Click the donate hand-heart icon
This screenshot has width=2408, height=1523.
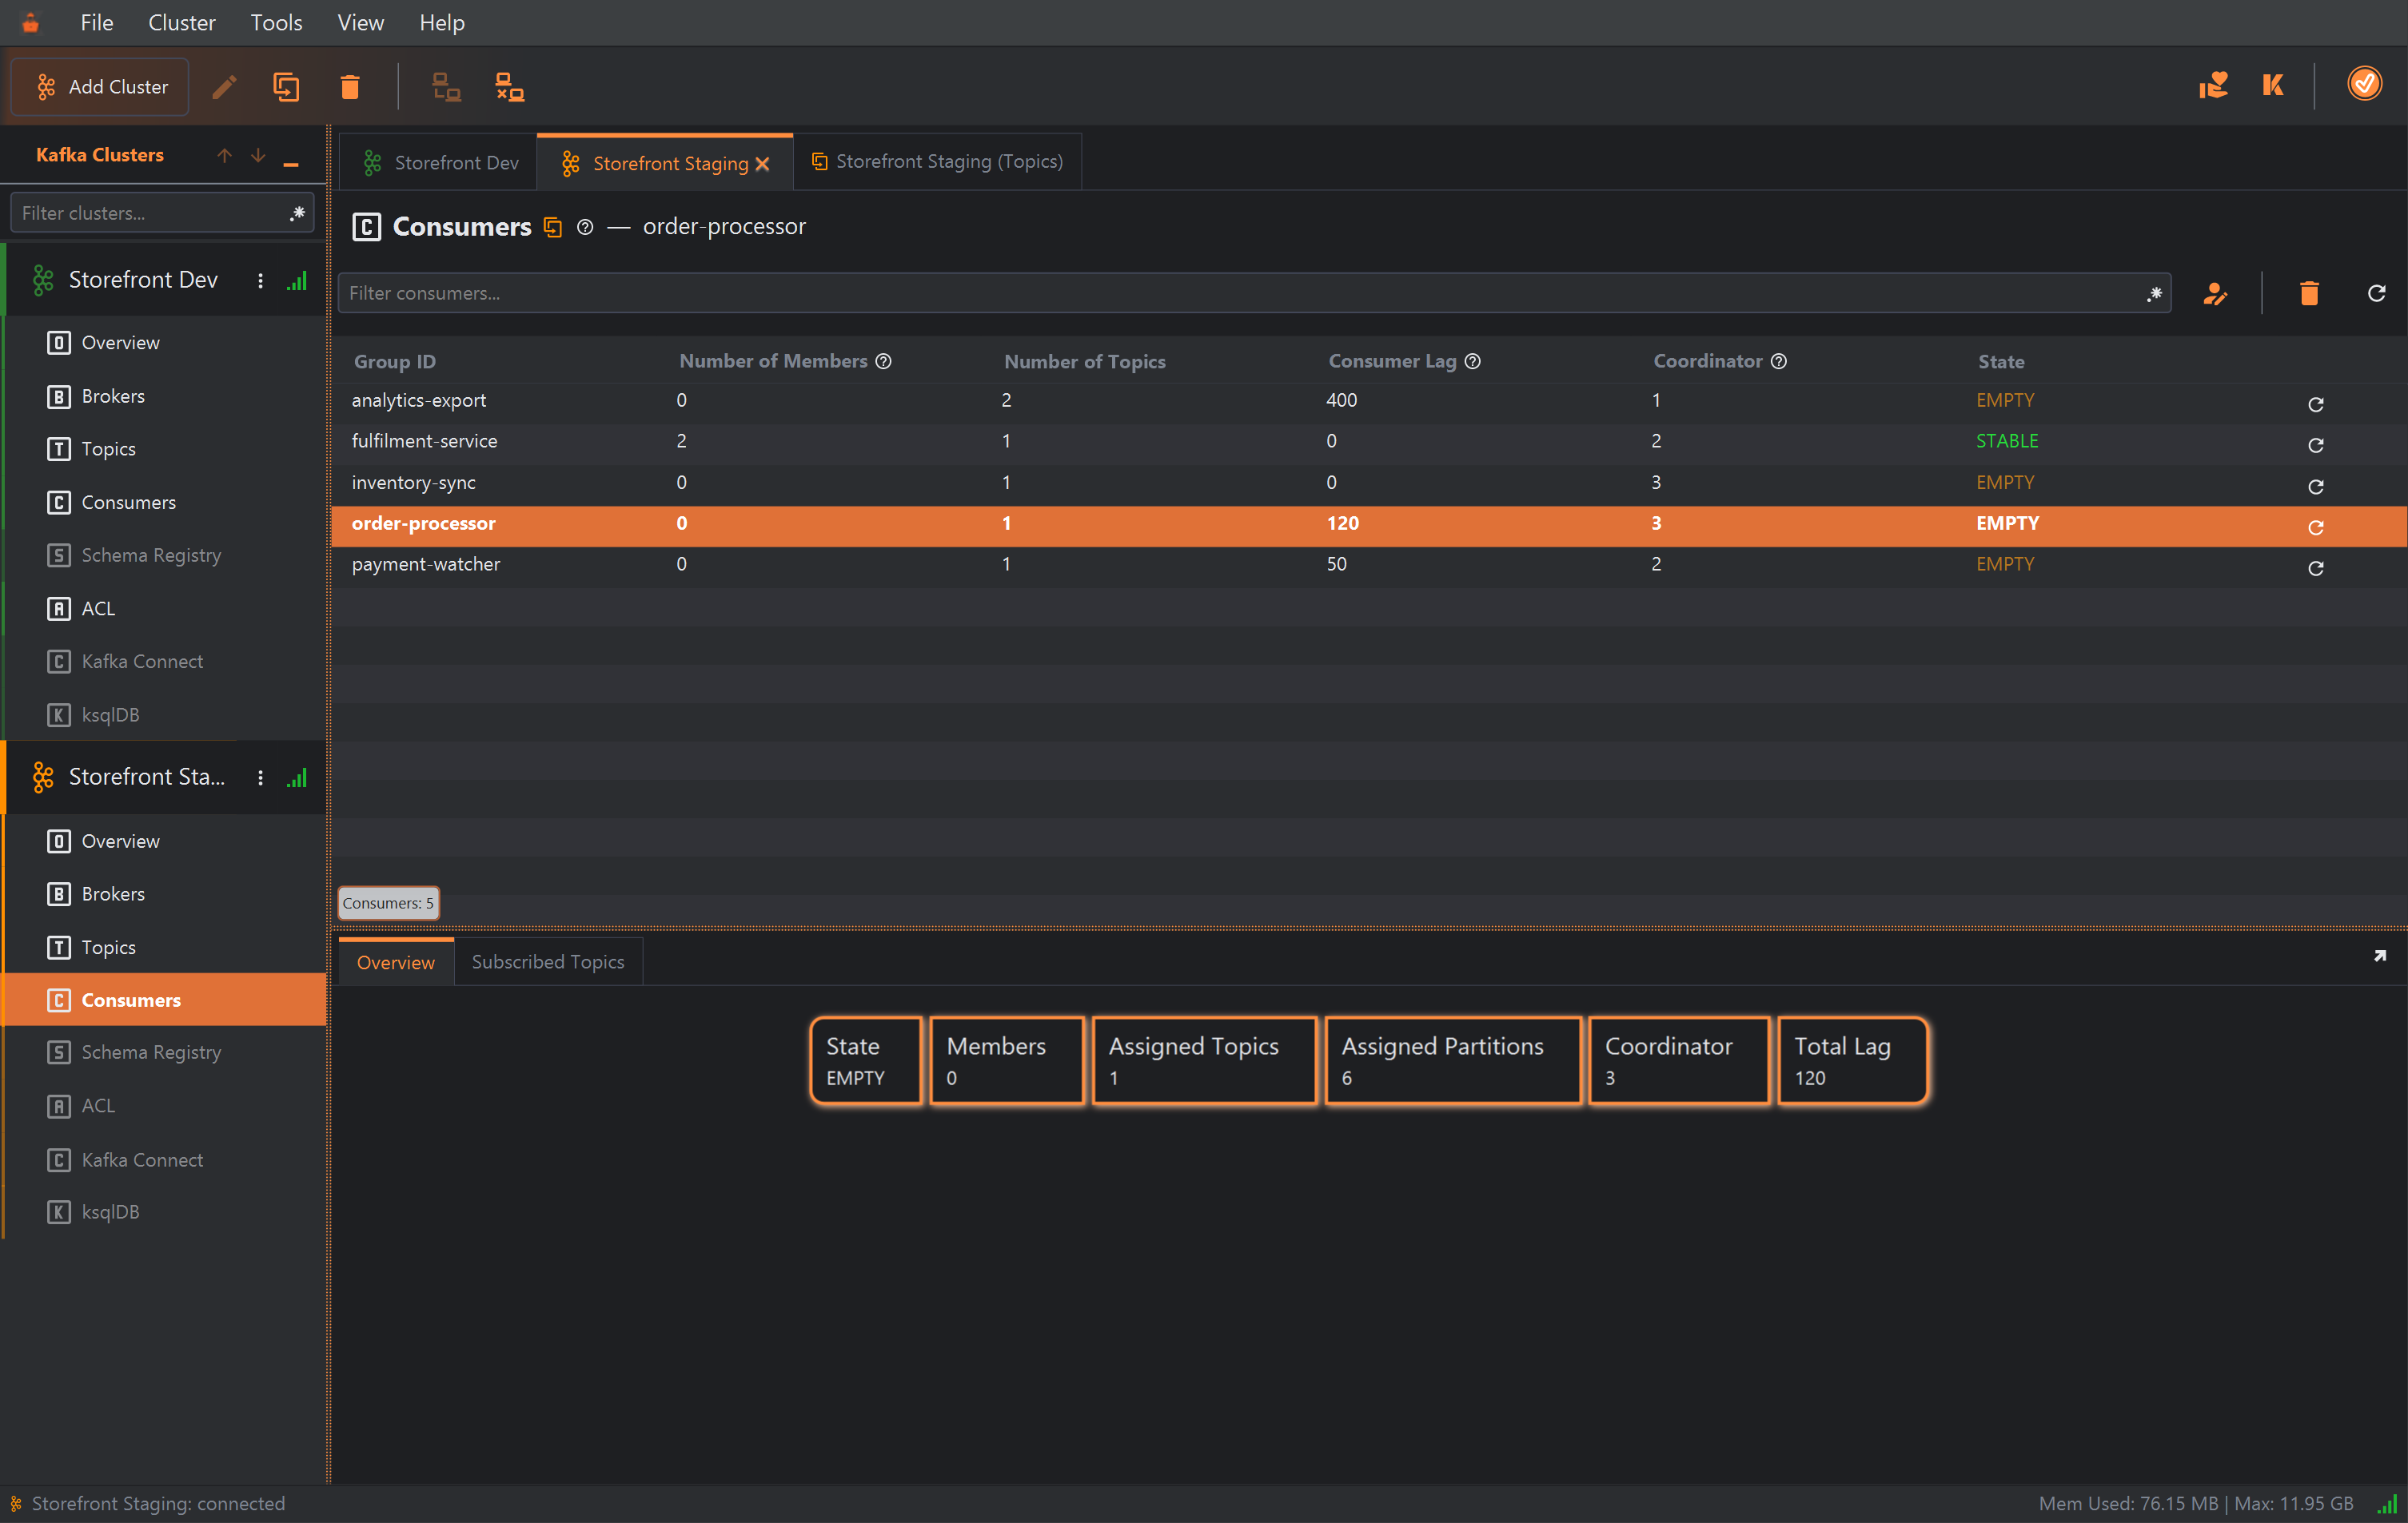[2213, 85]
